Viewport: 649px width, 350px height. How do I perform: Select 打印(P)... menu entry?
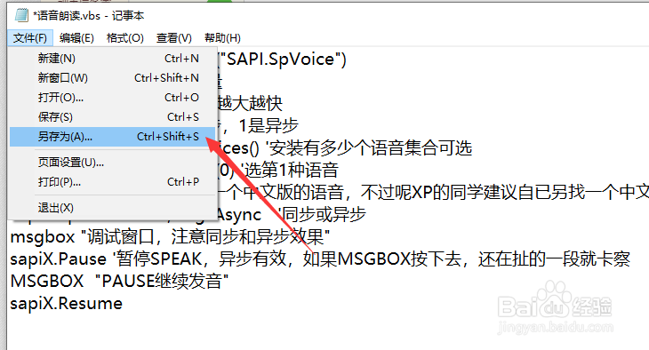113,181
